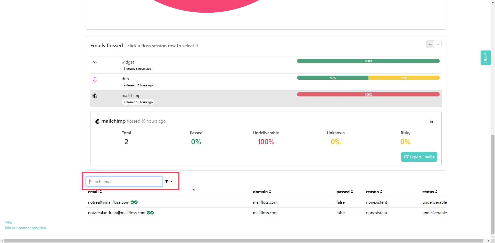Sort table by status column
495x243 pixels.
coord(430,192)
